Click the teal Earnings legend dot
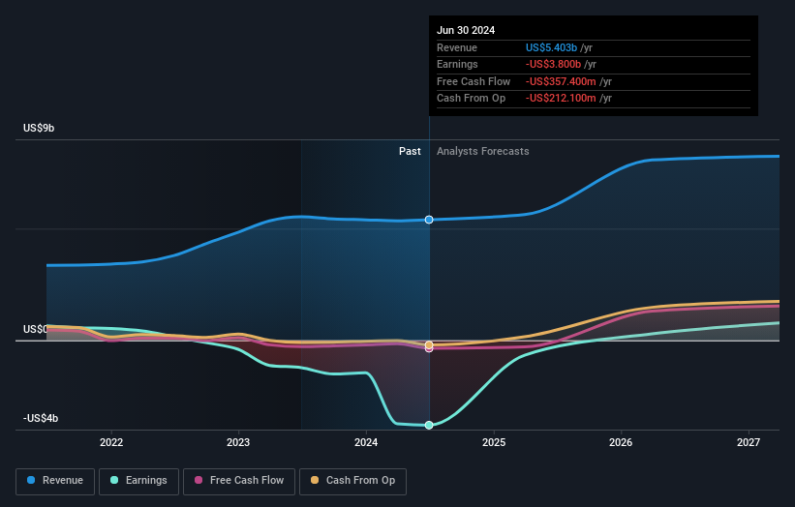This screenshot has width=795, height=507. (x=114, y=480)
